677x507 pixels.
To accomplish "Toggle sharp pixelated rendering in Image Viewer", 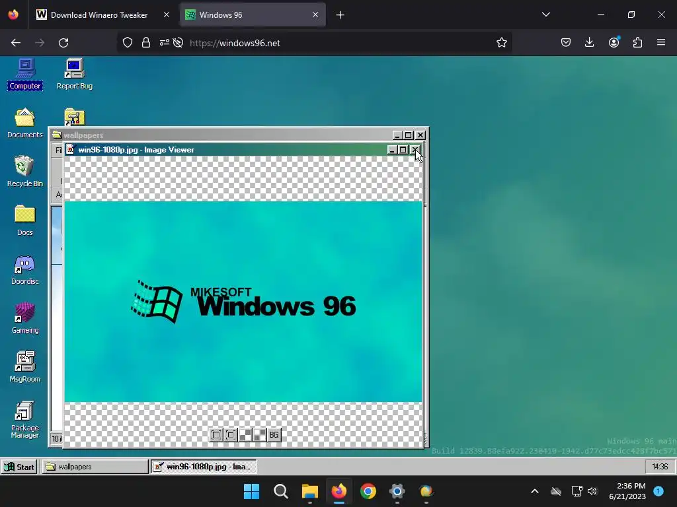I will coord(245,434).
